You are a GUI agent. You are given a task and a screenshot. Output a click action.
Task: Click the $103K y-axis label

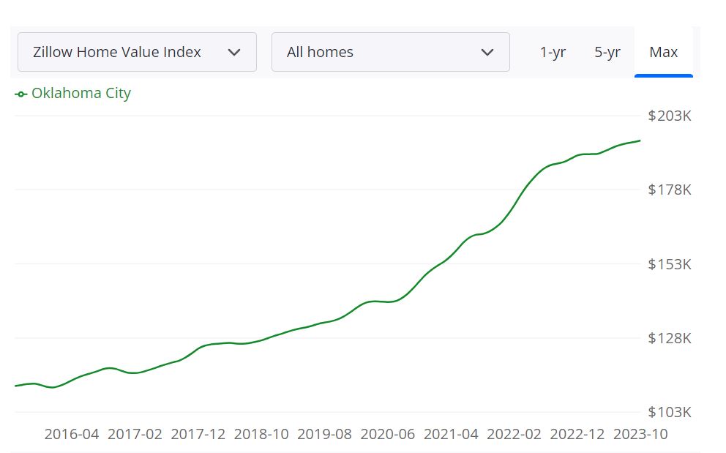point(670,412)
